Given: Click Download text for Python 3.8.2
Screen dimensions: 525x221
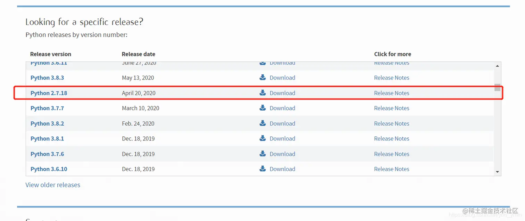Looking at the screenshot, I should pyautogui.click(x=282, y=124).
